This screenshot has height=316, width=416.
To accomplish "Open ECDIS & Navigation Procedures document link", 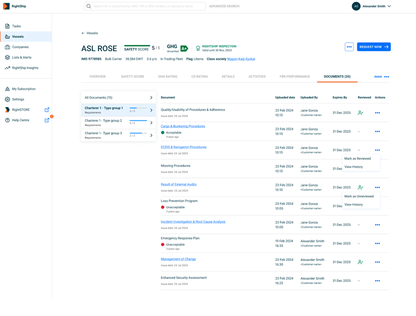I will [183, 147].
